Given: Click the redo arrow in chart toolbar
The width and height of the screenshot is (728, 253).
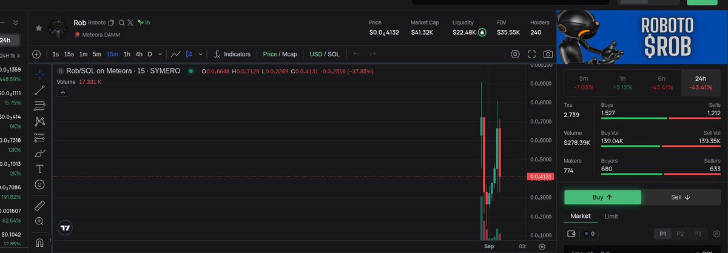Looking at the screenshot, I should point(373,54).
